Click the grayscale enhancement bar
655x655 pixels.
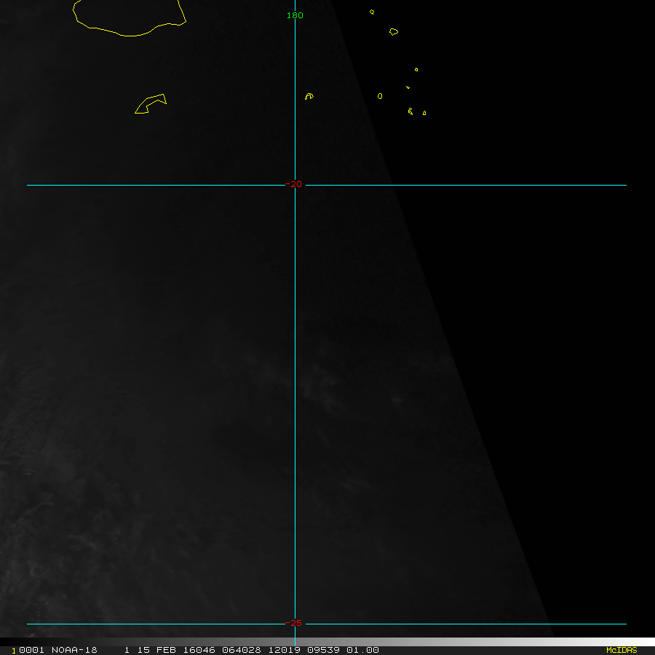coord(327,642)
